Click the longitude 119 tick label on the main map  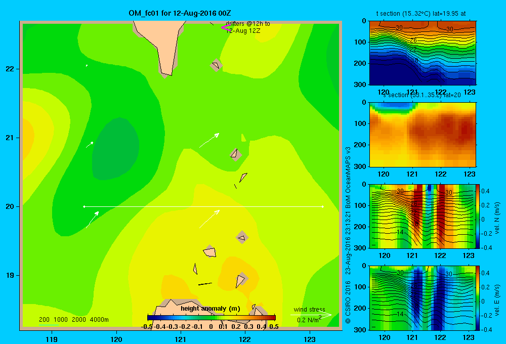pyautogui.click(x=52, y=339)
